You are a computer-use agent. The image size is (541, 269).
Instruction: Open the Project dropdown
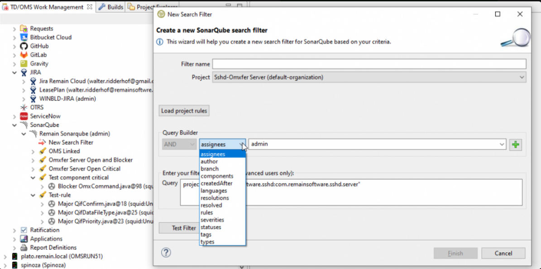369,77
